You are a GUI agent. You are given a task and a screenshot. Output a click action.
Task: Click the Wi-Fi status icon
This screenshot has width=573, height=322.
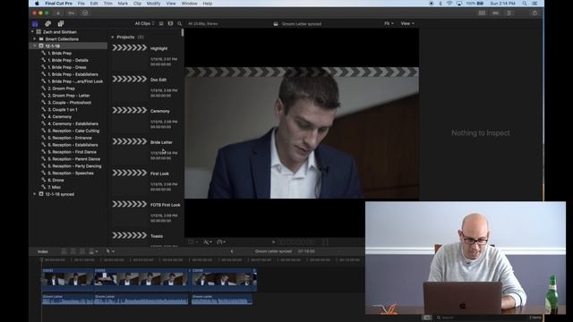coord(449,4)
